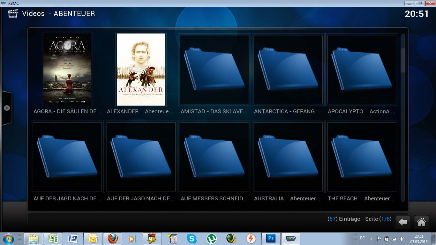The height and width of the screenshot is (245, 436).
Task: Open Outlook from the taskbar
Action: (x=93, y=239)
